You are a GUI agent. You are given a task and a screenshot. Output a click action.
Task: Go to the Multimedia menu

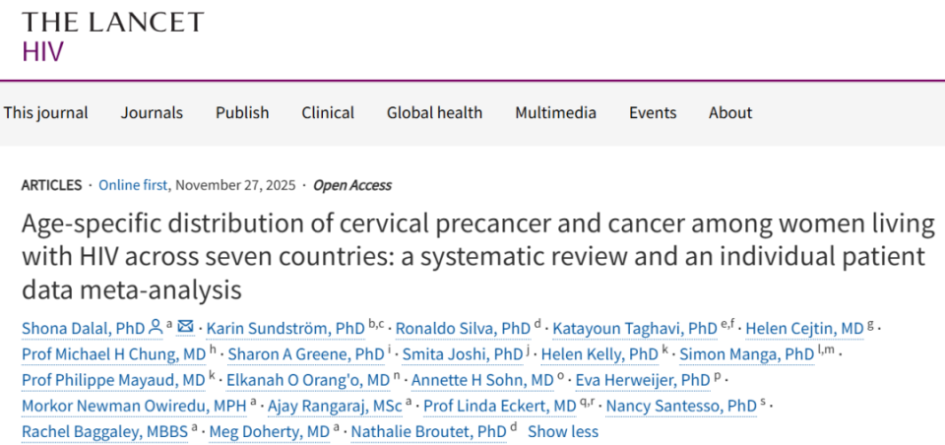point(555,112)
